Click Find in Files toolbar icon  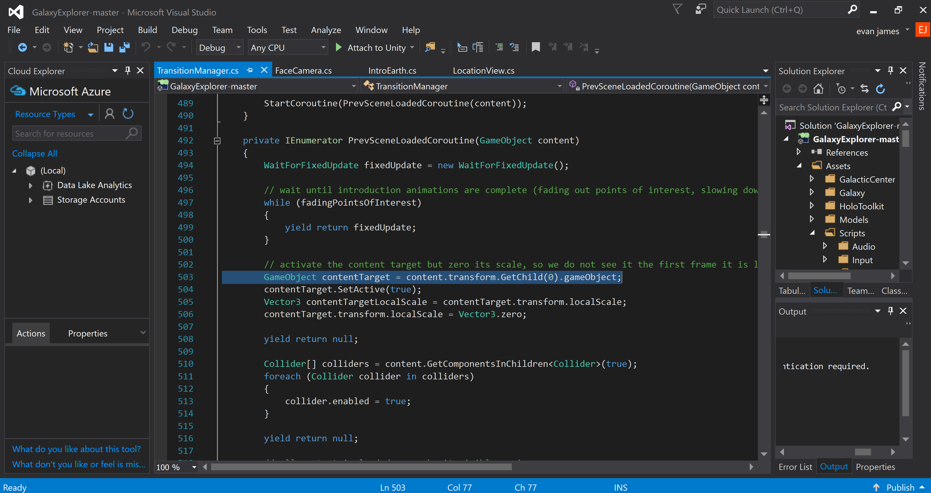pyautogui.click(x=430, y=47)
